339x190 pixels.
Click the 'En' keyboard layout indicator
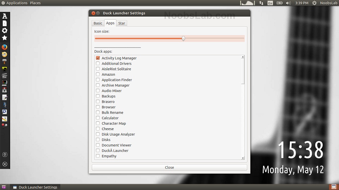(270, 3)
